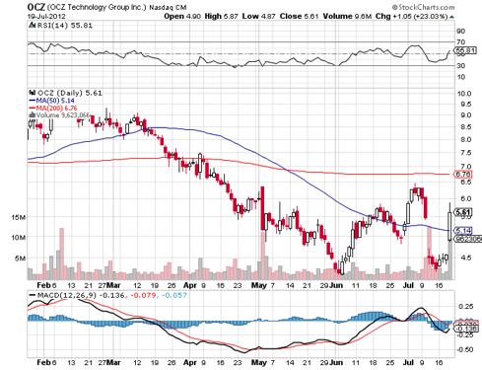Select the OCZ ticker symbol title
The width and height of the screenshot is (482, 370).
(x=36, y=7)
